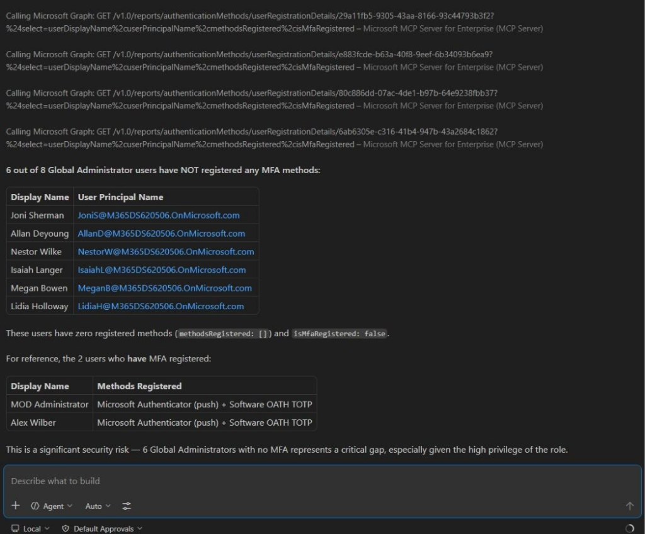Click the send arrow icon
Screen dimensions: 645x534
click(x=629, y=506)
